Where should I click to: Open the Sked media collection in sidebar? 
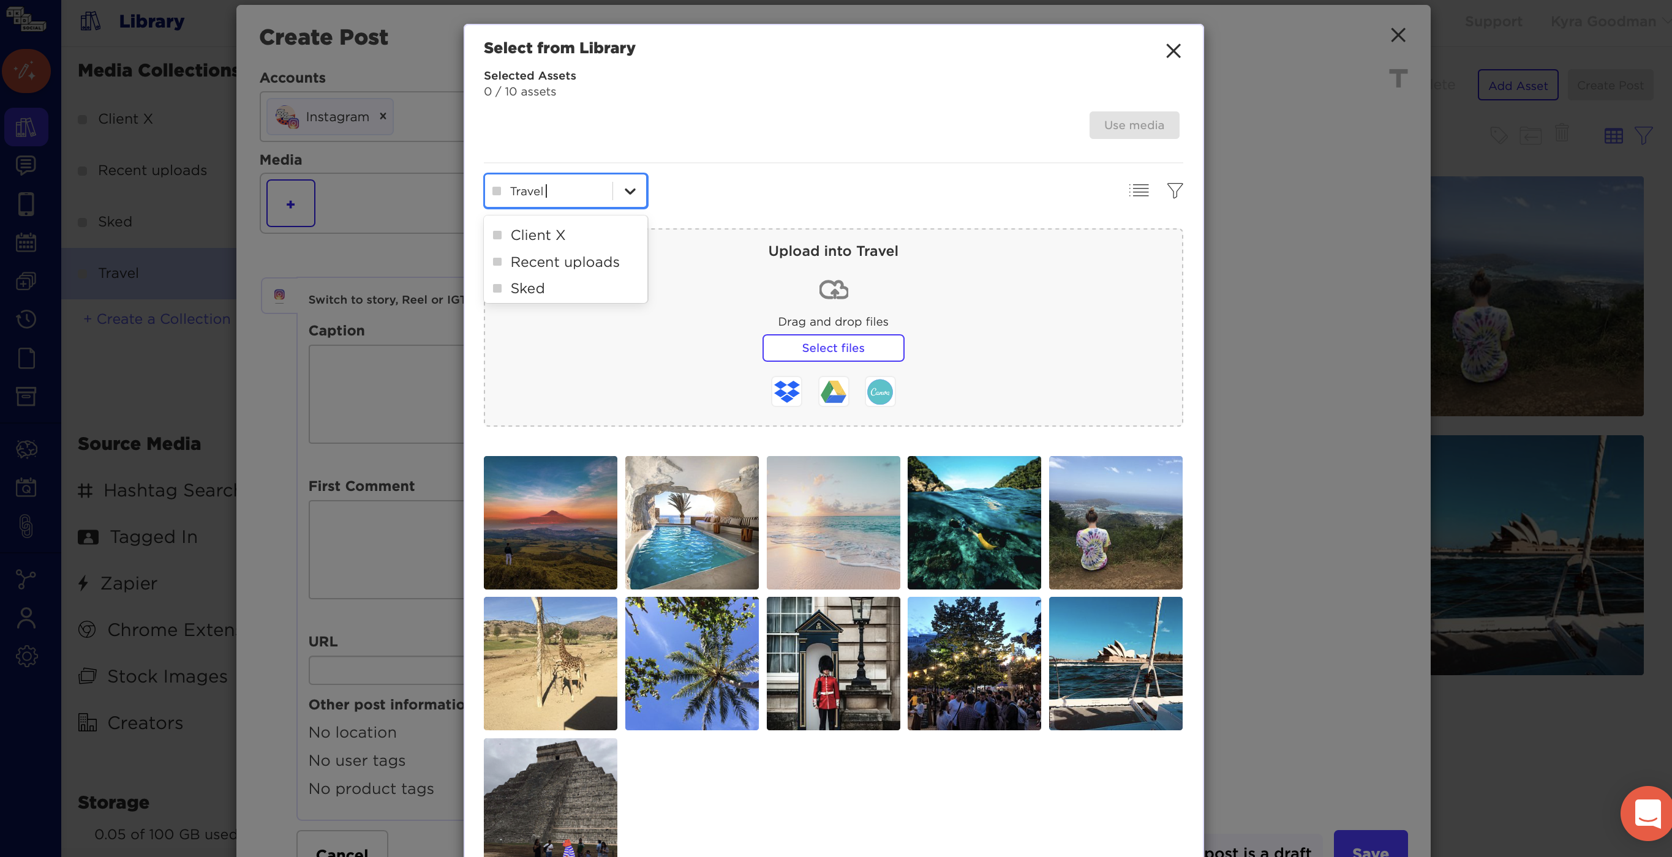coord(149,222)
